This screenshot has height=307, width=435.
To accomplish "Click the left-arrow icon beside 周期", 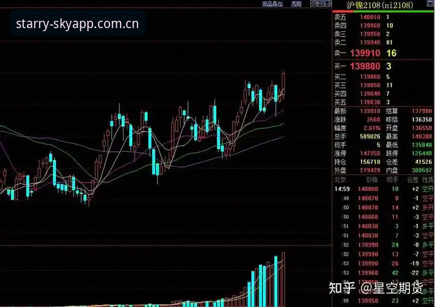I will pyautogui.click(x=313, y=3).
